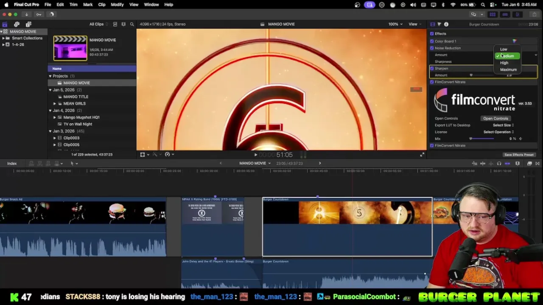Expand the MEAN GIRLS clip row

click(54, 103)
